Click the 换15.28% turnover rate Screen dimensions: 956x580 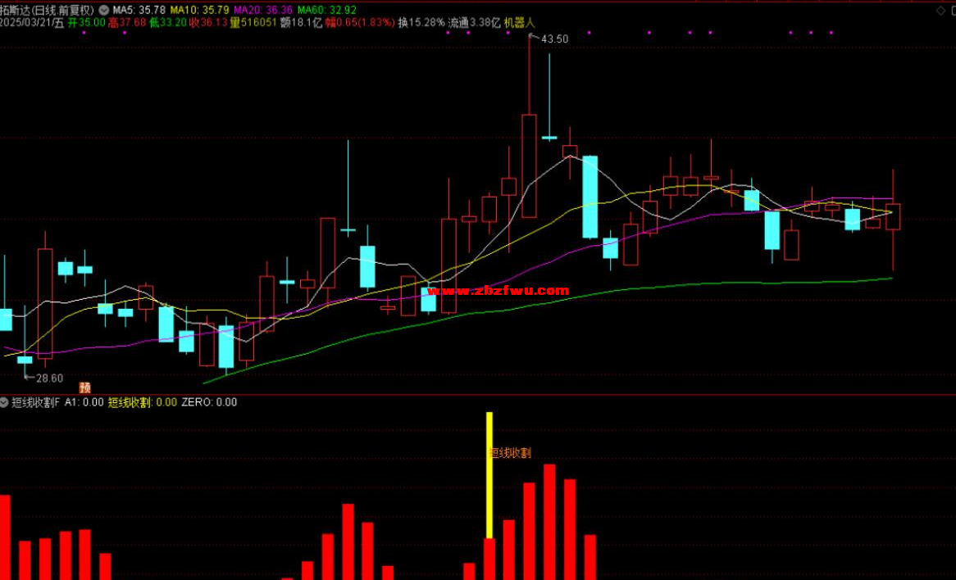click(421, 23)
